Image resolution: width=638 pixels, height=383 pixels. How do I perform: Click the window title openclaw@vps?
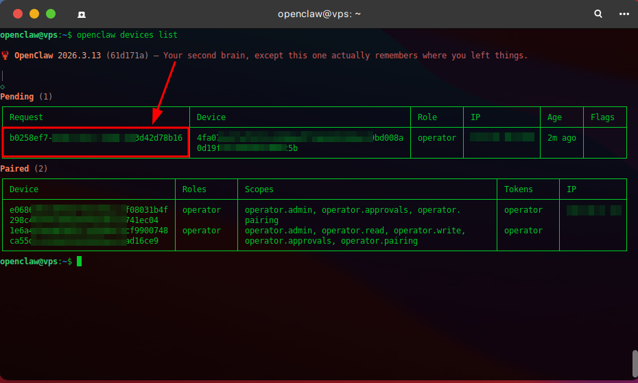318,14
